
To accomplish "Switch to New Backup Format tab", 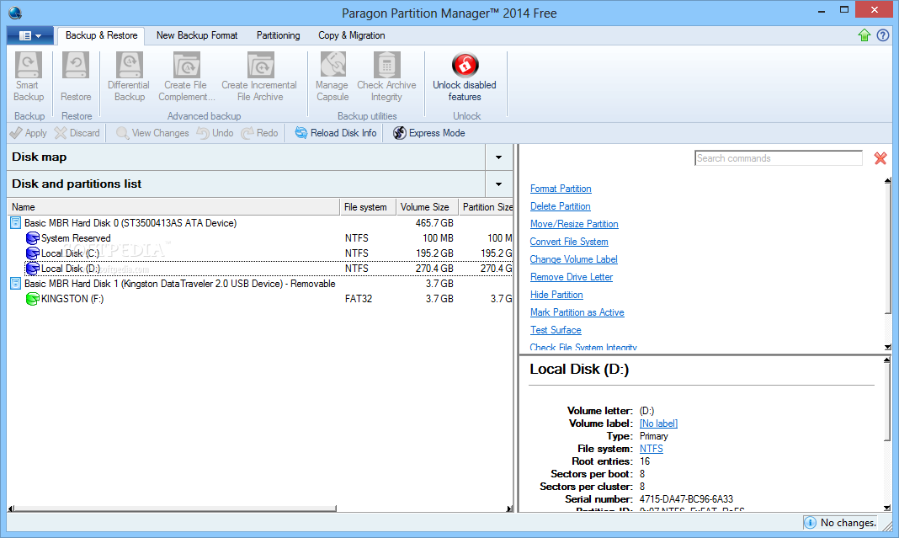I will [197, 35].
